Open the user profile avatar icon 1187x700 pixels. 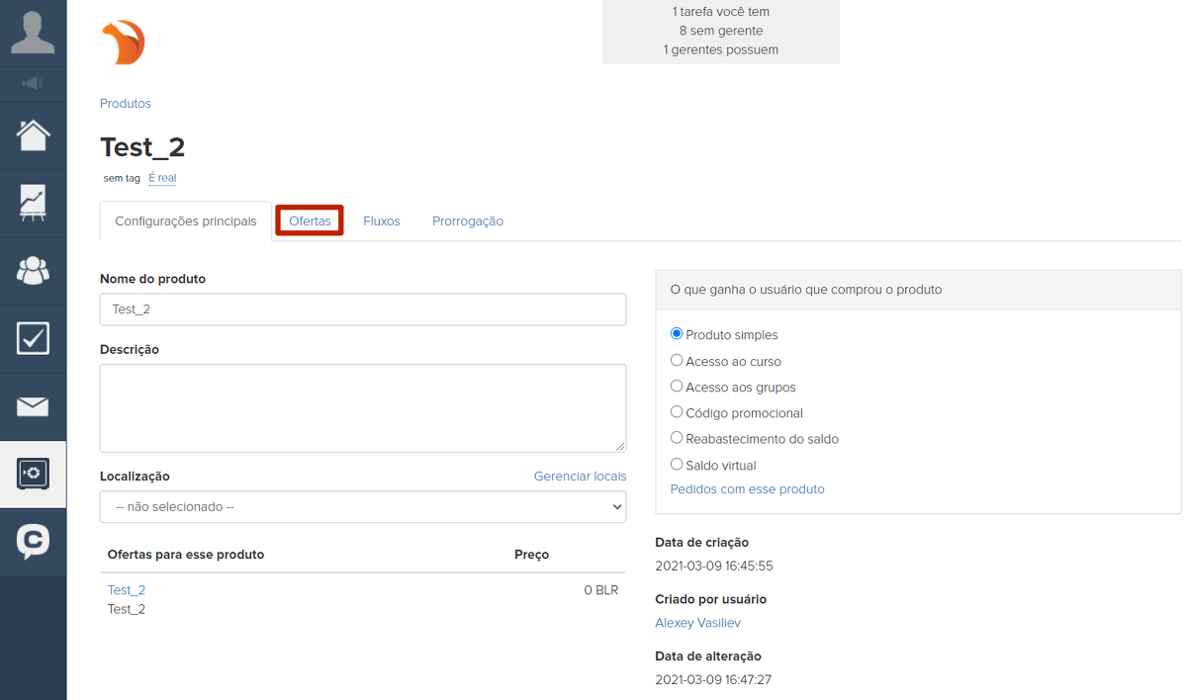[x=33, y=33]
